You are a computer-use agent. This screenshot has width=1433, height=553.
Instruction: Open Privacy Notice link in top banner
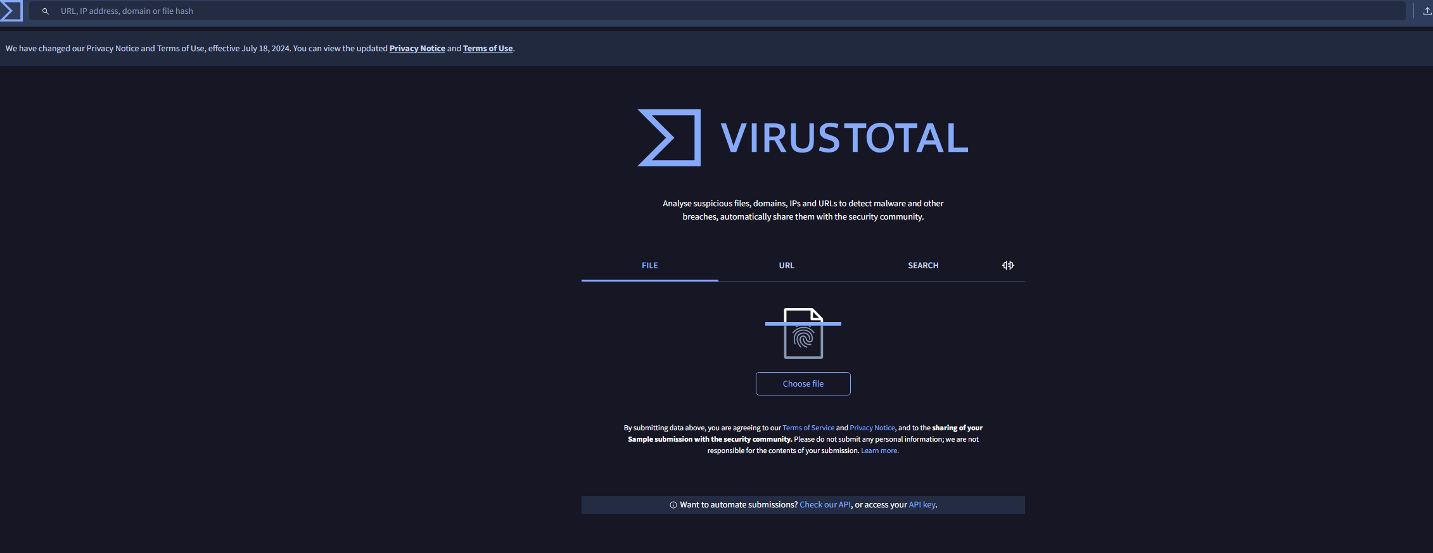[x=417, y=49]
